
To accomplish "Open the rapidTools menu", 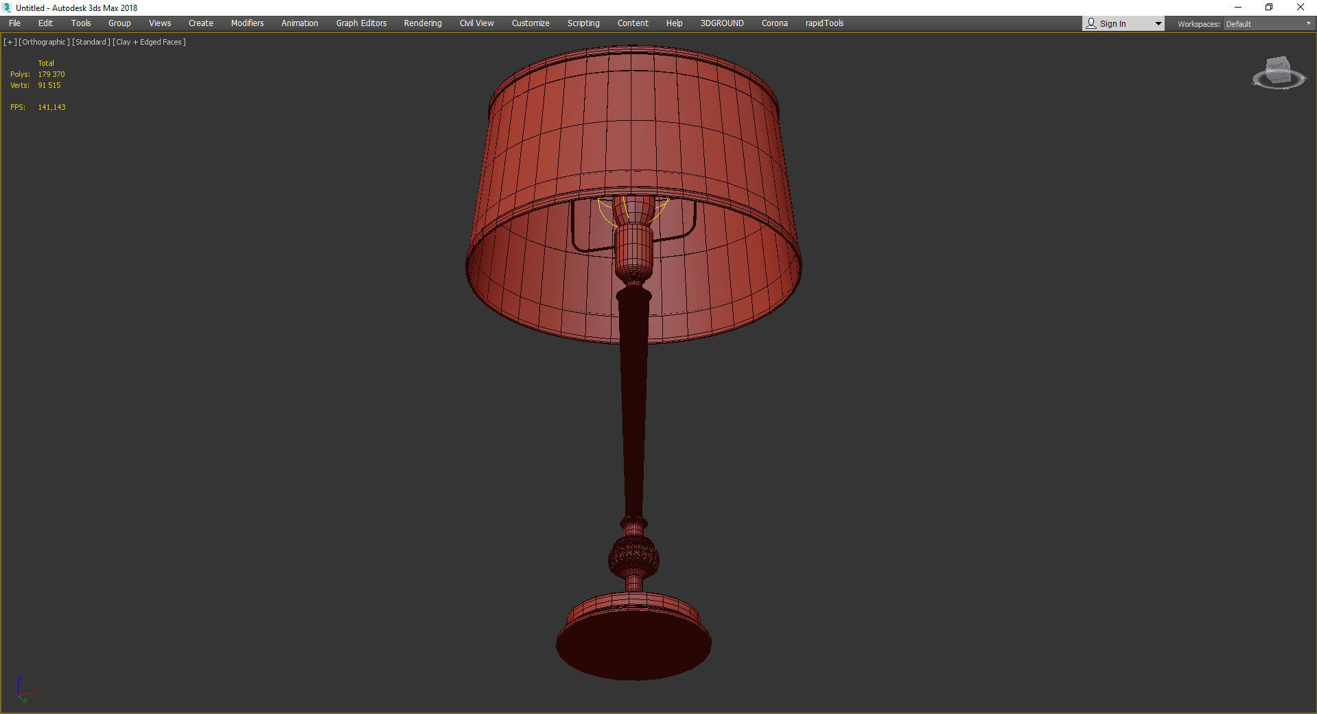I will (824, 23).
